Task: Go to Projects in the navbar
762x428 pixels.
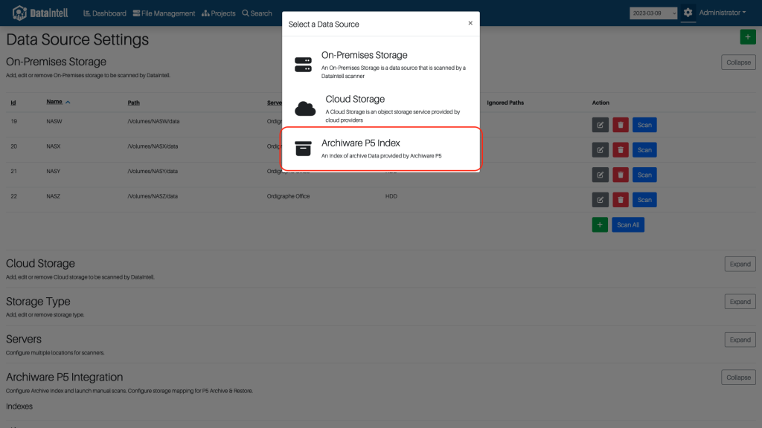Action: point(219,13)
